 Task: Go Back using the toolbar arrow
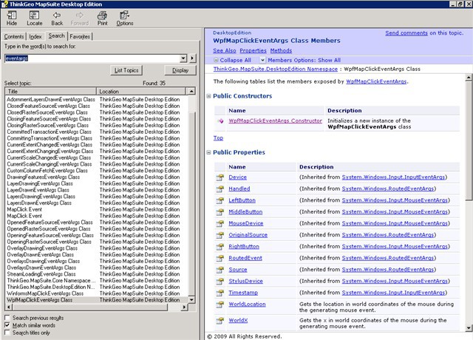pyautogui.click(x=57, y=15)
